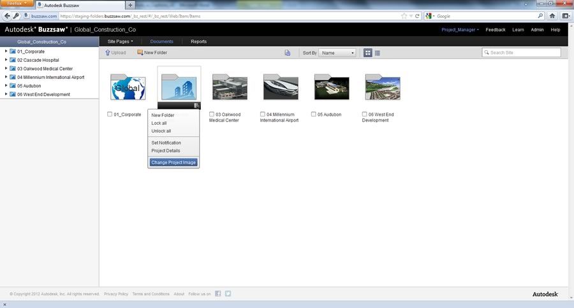This screenshot has width=574, height=308.
Task: Expand 04 Millennium International Airport in tree
Action: 6,77
